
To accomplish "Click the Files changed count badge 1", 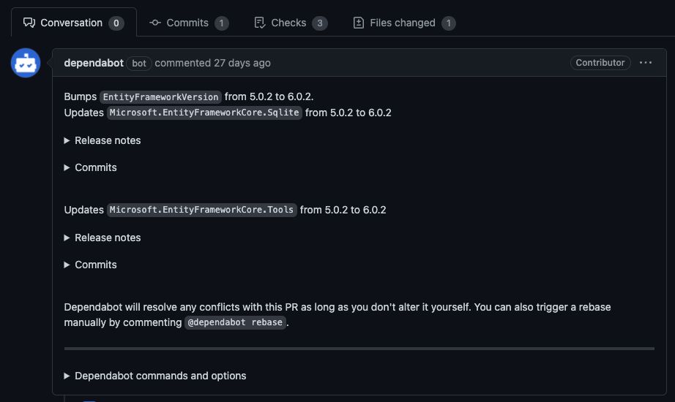I will (449, 23).
